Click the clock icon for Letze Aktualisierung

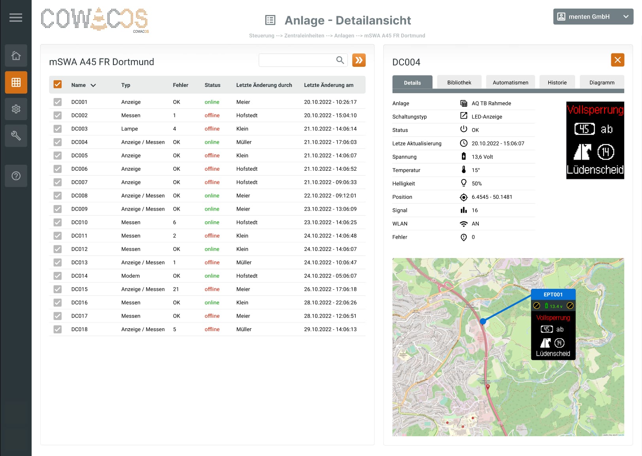pos(464,143)
